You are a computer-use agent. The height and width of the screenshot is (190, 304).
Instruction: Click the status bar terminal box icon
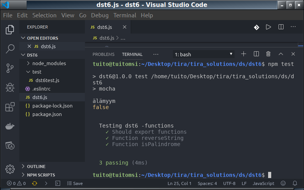[x=58, y=183]
